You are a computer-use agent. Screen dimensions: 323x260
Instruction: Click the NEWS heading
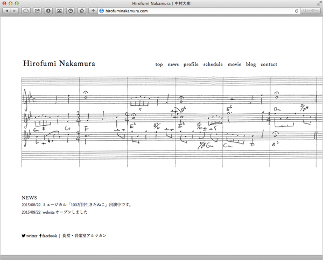[x=29, y=198]
